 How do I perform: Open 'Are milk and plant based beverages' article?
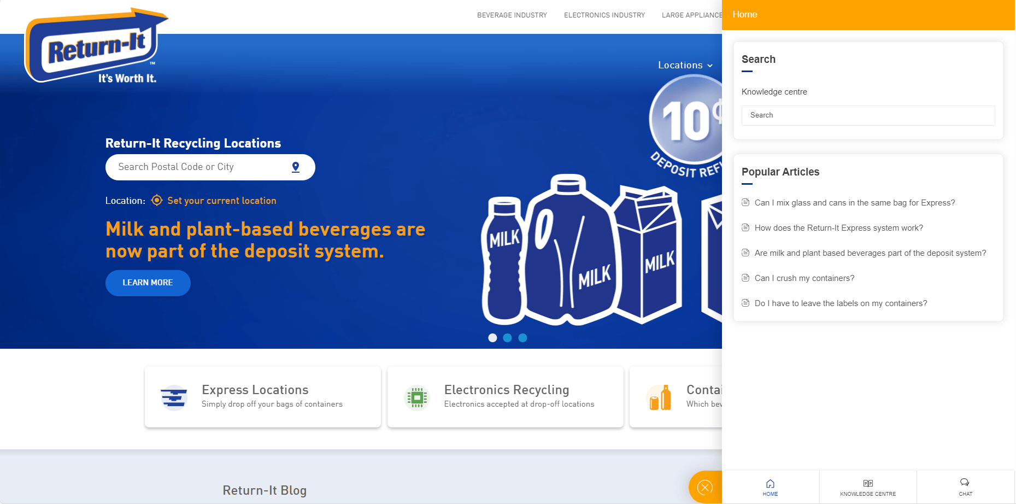[870, 253]
